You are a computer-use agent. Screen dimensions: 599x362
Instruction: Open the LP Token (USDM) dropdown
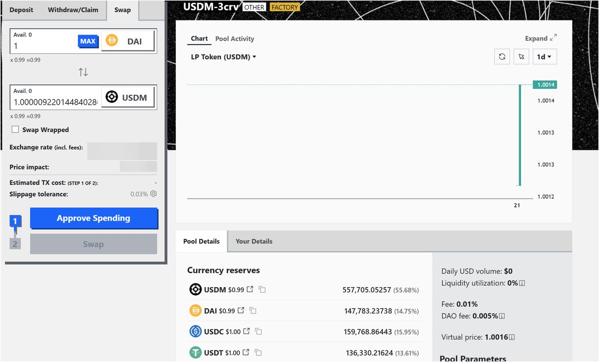click(x=224, y=57)
